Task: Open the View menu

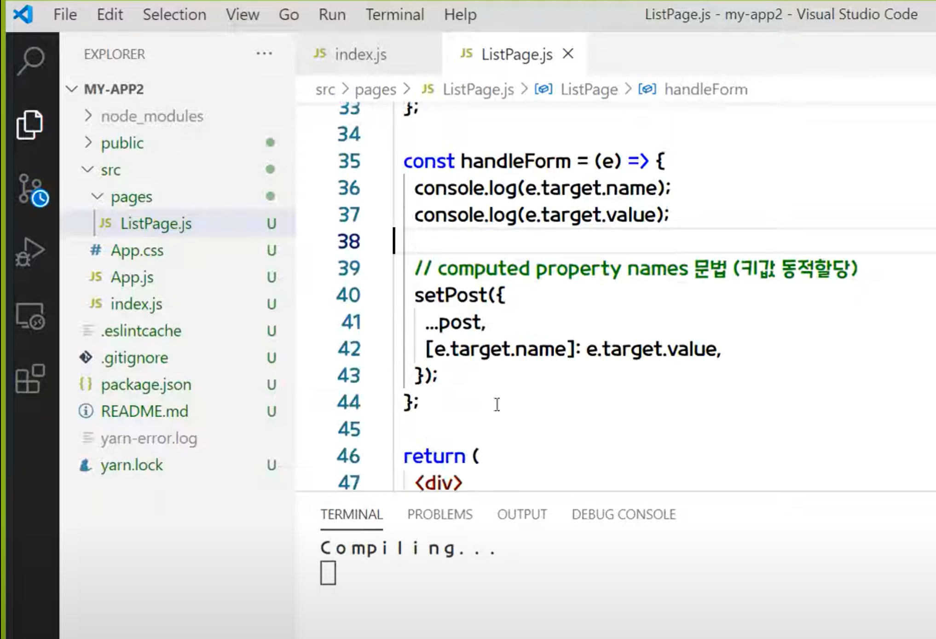Action: click(242, 15)
